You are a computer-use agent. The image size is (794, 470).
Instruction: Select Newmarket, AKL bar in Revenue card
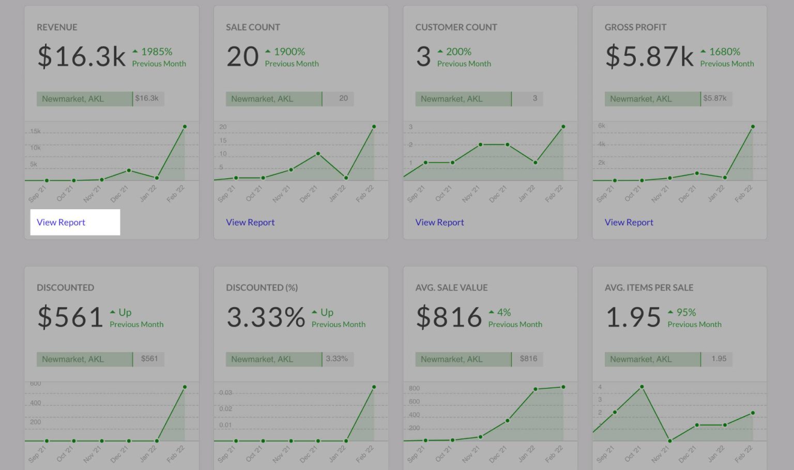click(x=84, y=99)
